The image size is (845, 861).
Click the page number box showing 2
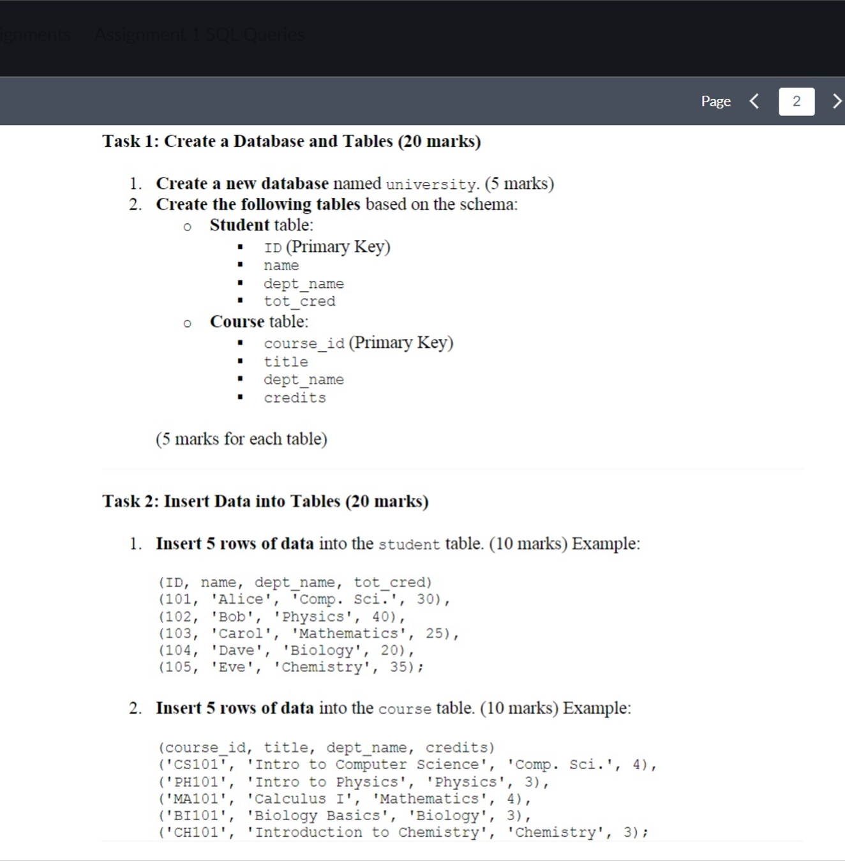point(796,101)
